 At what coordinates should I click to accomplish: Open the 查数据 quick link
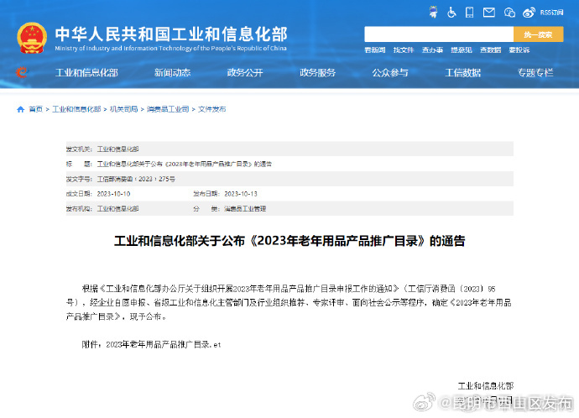tap(490, 50)
